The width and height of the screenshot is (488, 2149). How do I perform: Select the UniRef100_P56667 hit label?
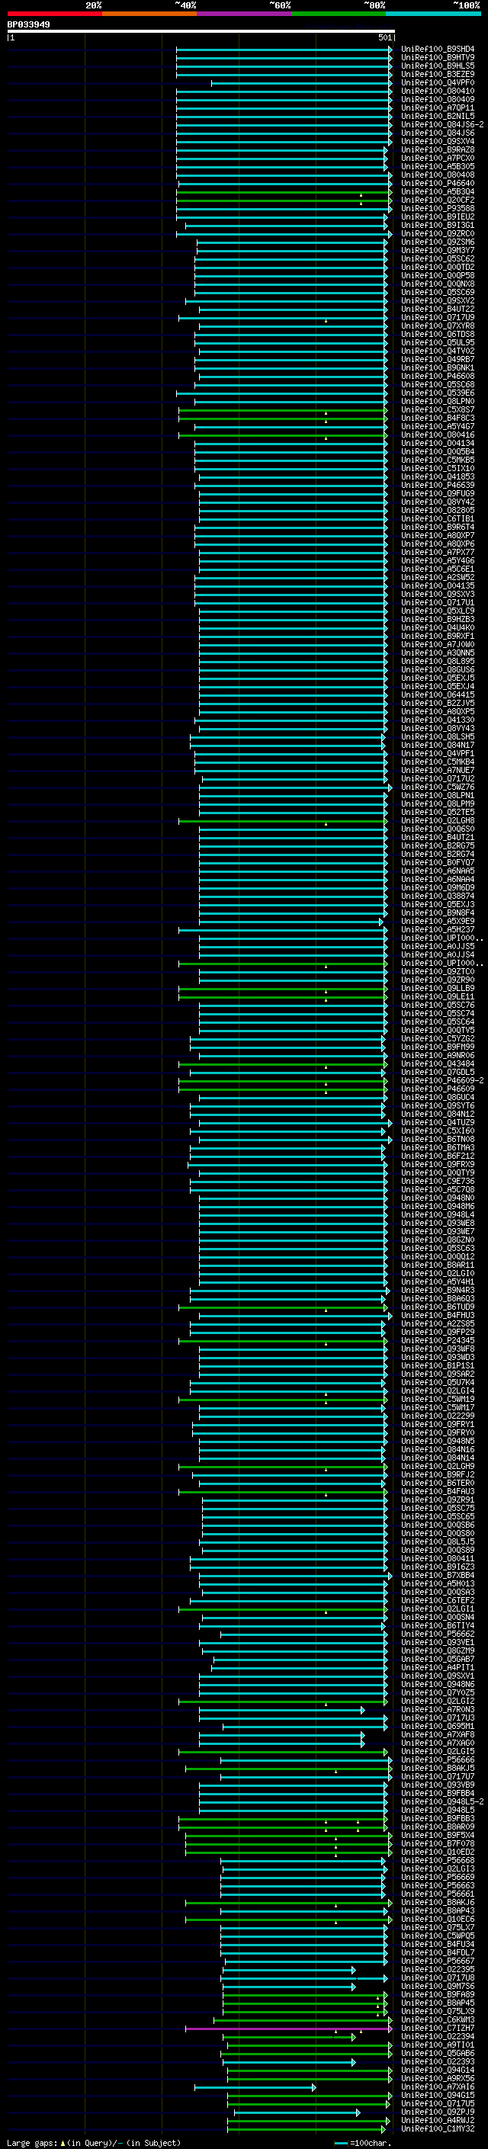[x=437, y=1961]
